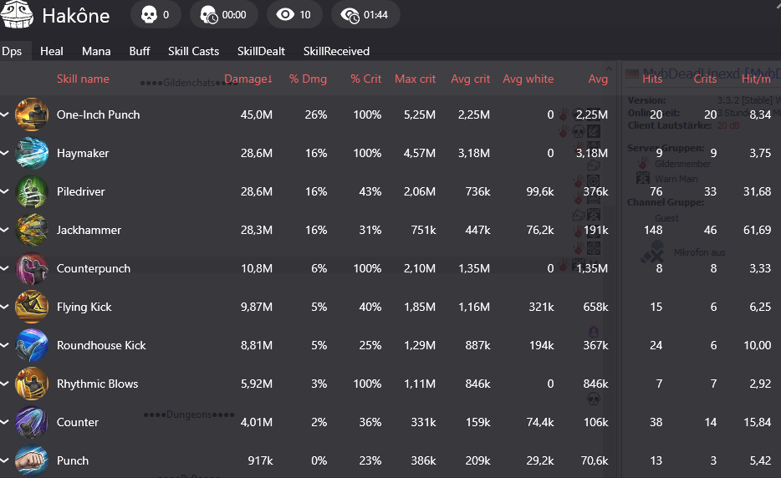Click the Hakône class logo icon
The height and width of the screenshot is (478, 781).
(18, 15)
